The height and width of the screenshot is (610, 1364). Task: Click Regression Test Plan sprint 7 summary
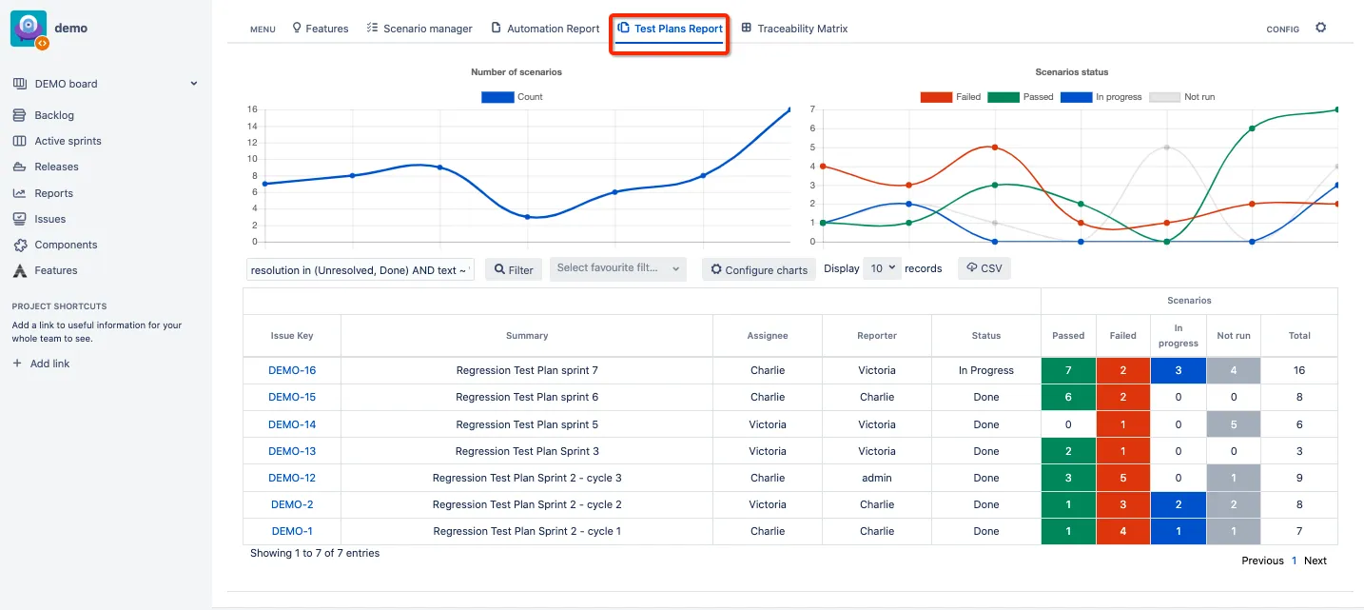(527, 370)
